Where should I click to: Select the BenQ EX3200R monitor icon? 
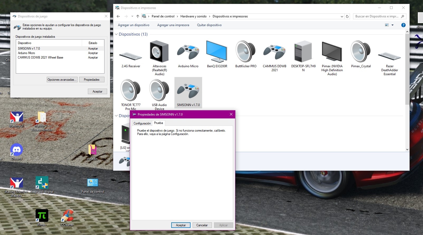[217, 51]
